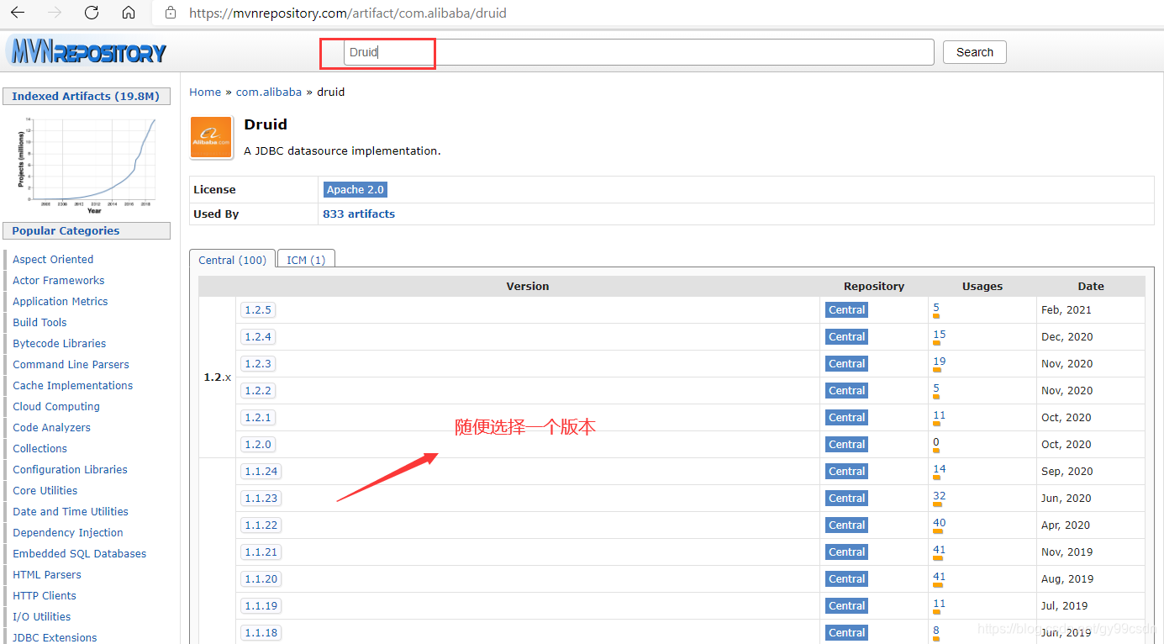
Task: Open the browser home icon
Action: pyautogui.click(x=129, y=13)
